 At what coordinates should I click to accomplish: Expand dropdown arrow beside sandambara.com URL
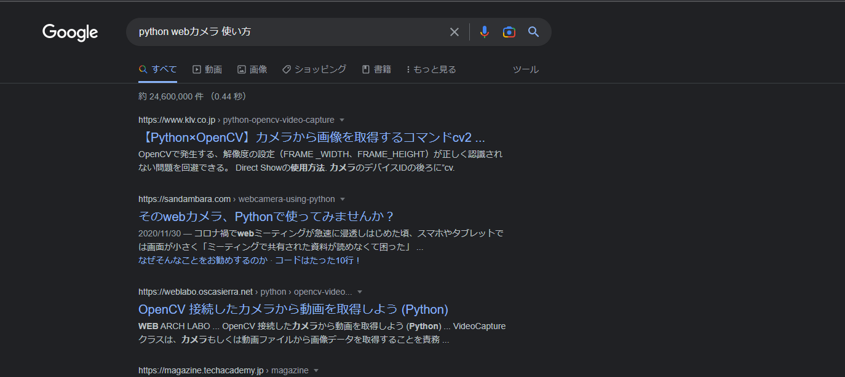pyautogui.click(x=343, y=199)
